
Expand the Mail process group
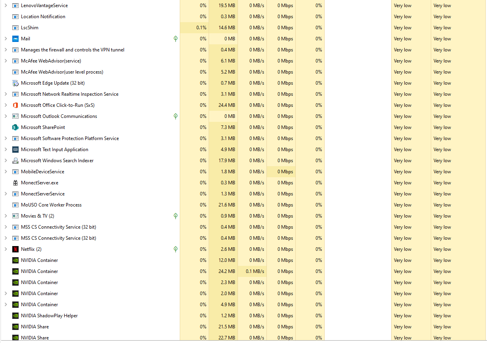point(6,39)
